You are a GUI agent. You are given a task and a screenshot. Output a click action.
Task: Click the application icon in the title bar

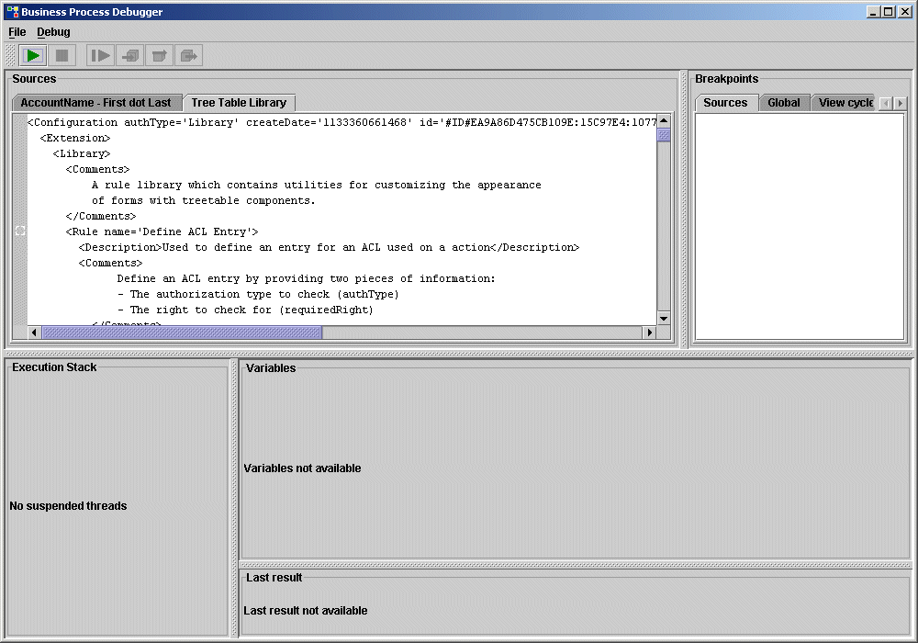tap(12, 11)
